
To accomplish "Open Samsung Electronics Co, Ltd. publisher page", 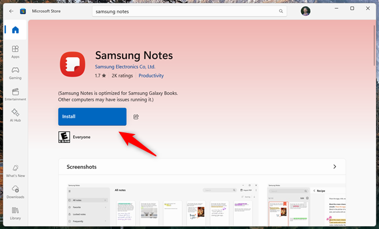I will [x=125, y=67].
